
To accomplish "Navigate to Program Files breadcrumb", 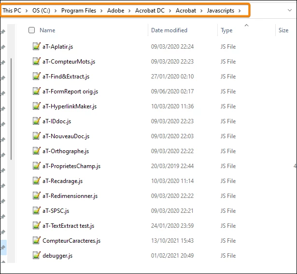I will point(79,11).
